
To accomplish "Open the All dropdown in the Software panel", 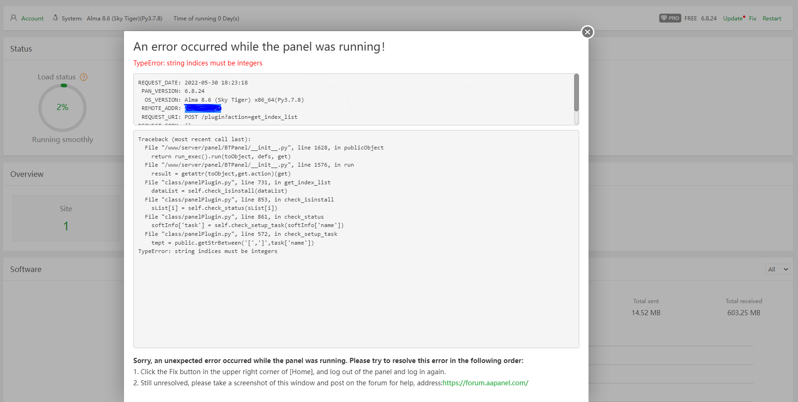I will pyautogui.click(x=778, y=269).
